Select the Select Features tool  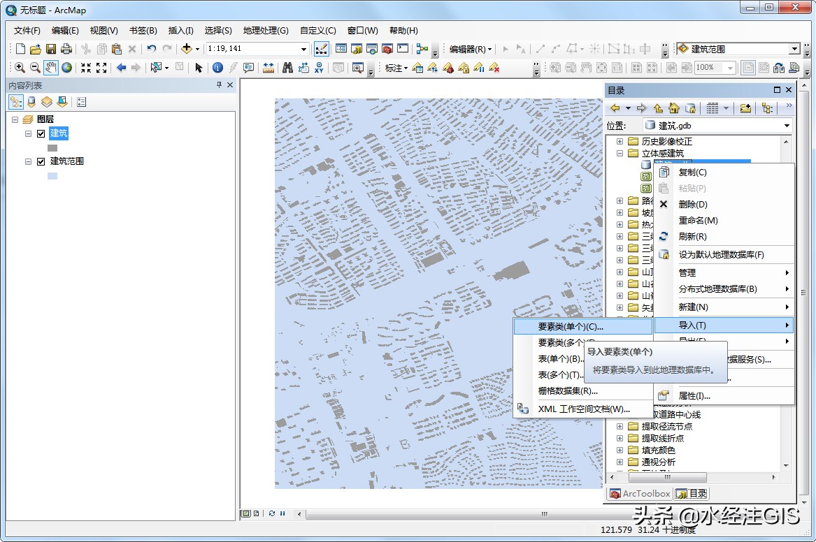click(x=156, y=68)
